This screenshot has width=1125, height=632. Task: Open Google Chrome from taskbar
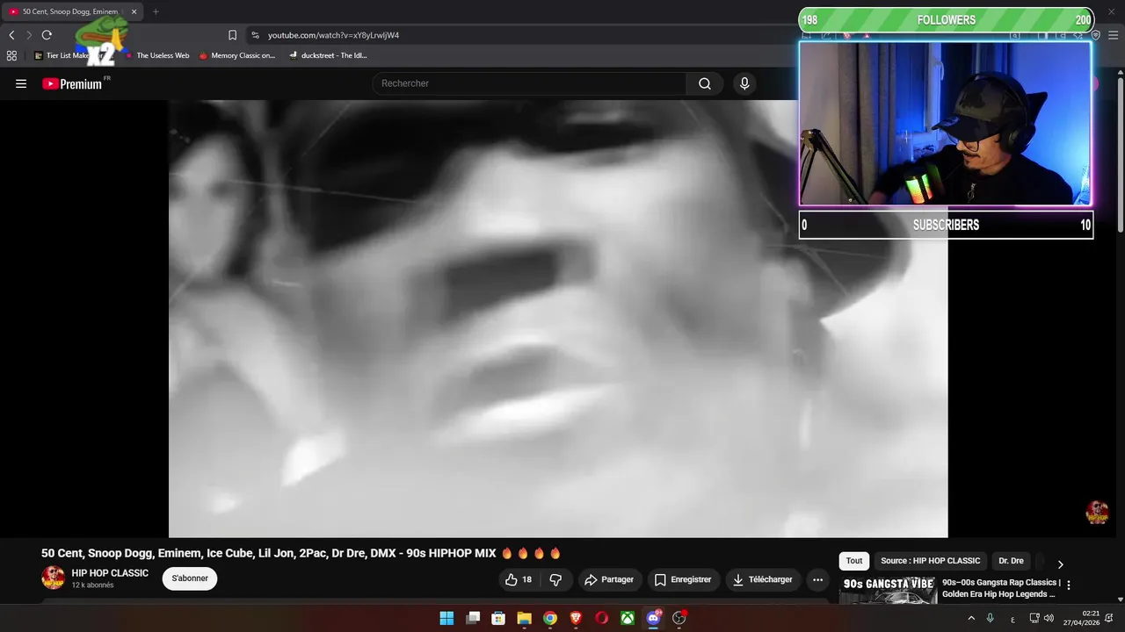pyautogui.click(x=550, y=618)
